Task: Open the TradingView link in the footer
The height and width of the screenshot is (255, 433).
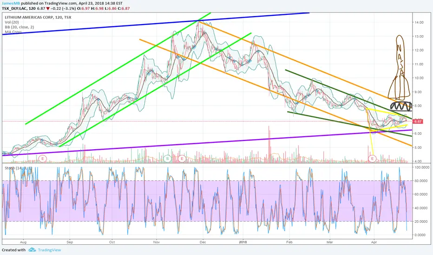Action: coord(49,250)
